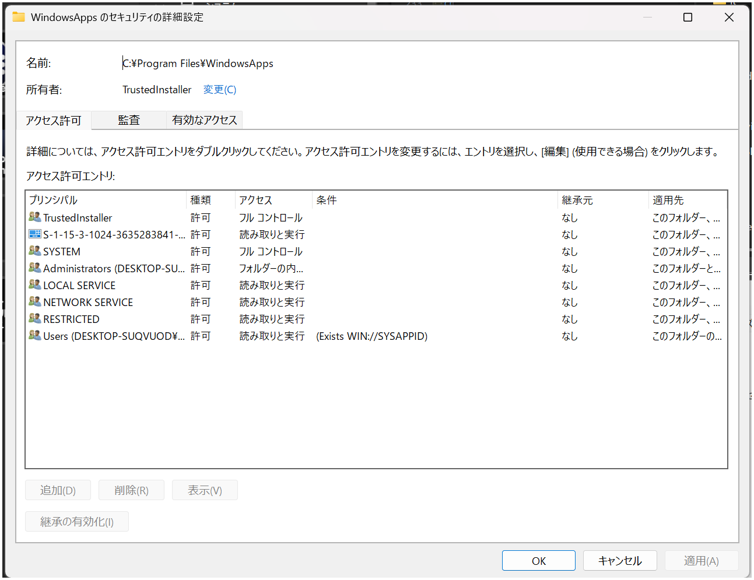Open the 有効なアクセス tab
Image resolution: width=754 pixels, height=580 pixels.
coord(204,120)
